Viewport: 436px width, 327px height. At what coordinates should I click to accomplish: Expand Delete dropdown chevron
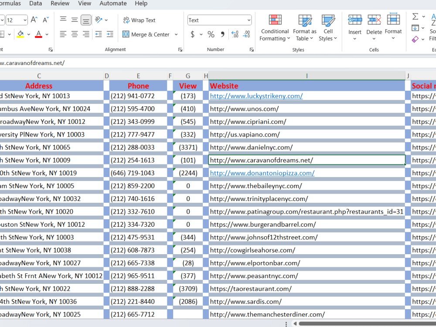click(x=374, y=39)
